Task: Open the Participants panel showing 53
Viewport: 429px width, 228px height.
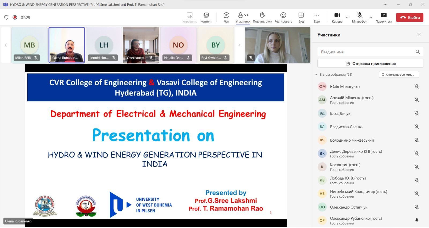Action: [243, 17]
